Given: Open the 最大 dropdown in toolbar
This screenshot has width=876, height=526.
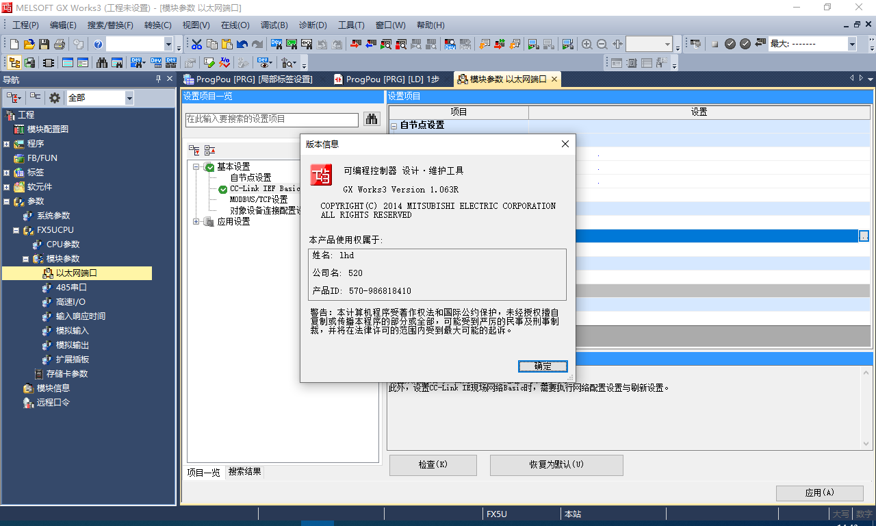Looking at the screenshot, I should 852,45.
